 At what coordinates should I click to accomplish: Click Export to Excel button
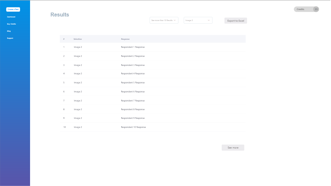pos(236,21)
